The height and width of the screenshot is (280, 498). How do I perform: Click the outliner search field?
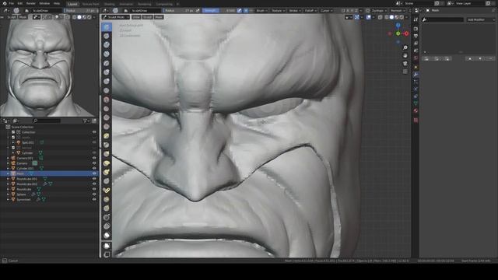pyautogui.click(x=47, y=121)
